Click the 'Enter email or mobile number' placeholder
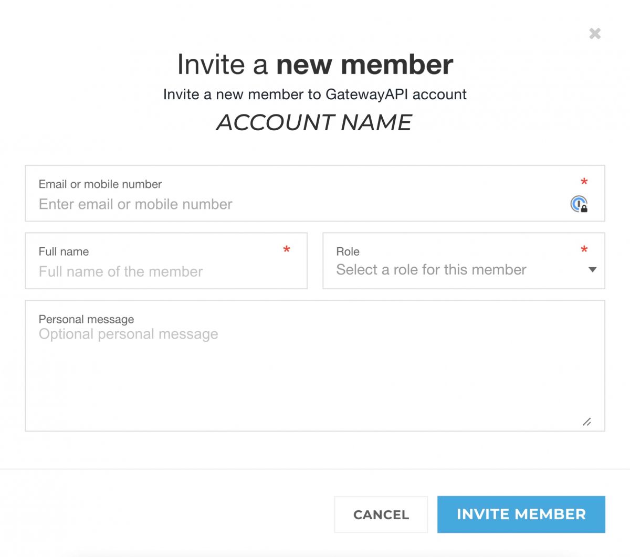This screenshot has height=557, width=630. coord(135,204)
